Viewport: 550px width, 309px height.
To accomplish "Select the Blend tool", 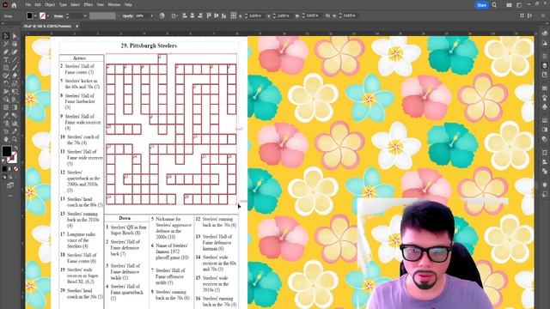I will pos(15,115).
